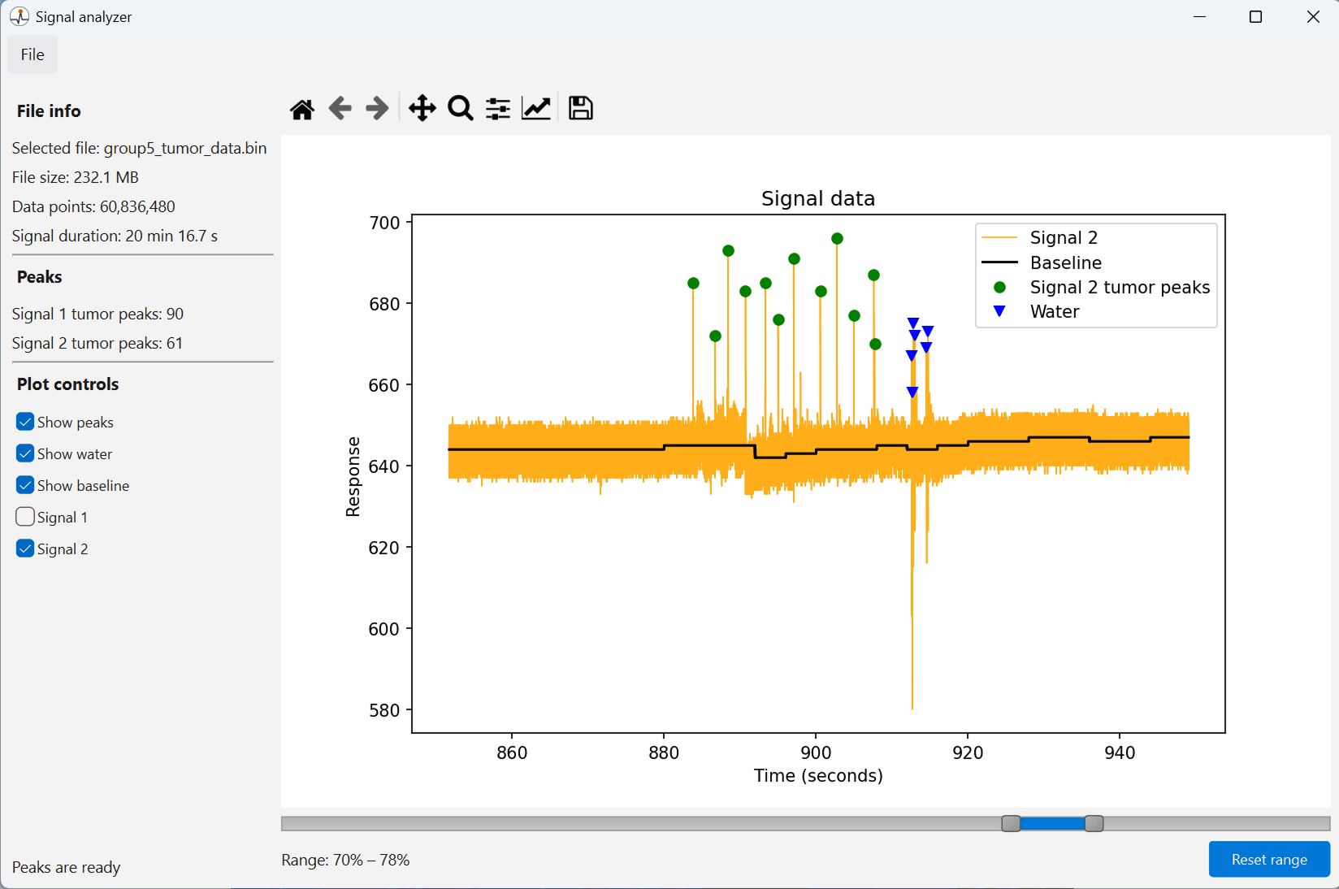Image resolution: width=1339 pixels, height=889 pixels.
Task: Open the subplot configuration tool
Action: click(497, 108)
